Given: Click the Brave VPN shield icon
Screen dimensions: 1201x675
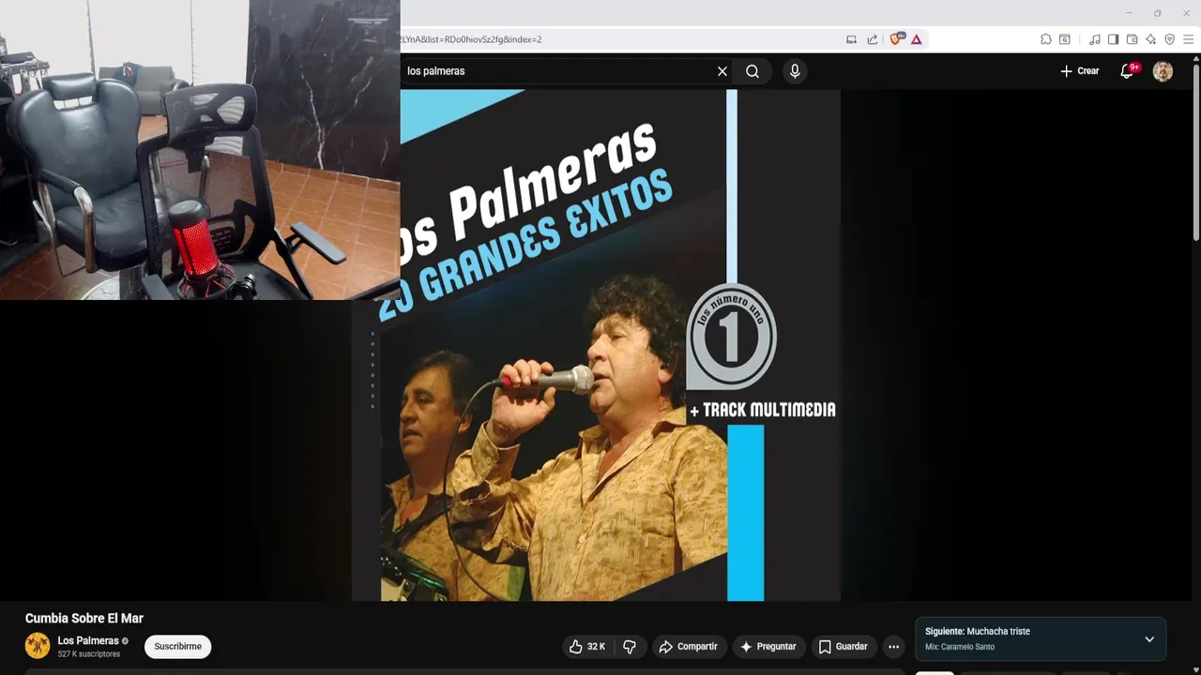Looking at the screenshot, I should [x=1170, y=39].
